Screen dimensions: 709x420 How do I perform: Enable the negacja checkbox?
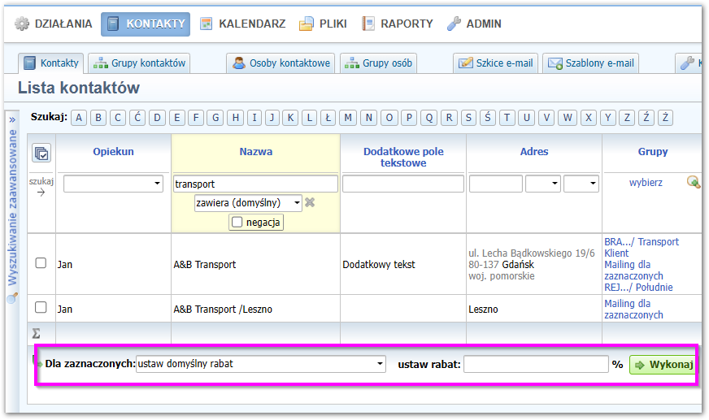[237, 222]
